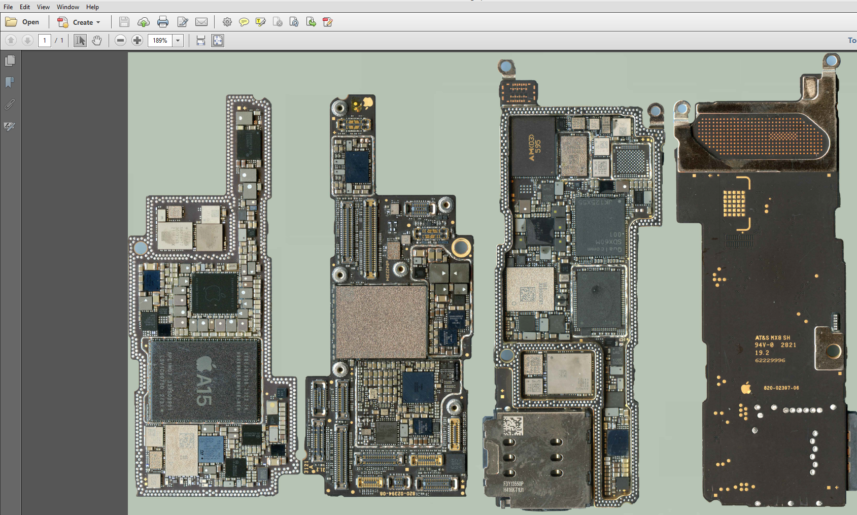
Task: Open the File menu
Action: pos(8,7)
